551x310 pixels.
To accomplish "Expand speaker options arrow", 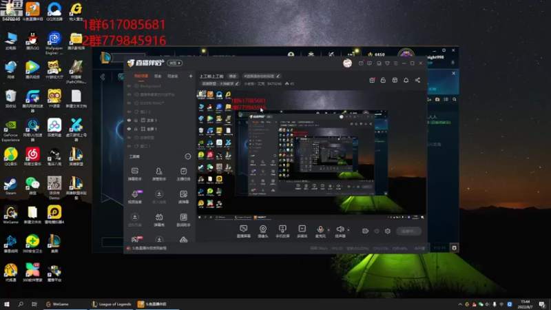I will 349,230.
